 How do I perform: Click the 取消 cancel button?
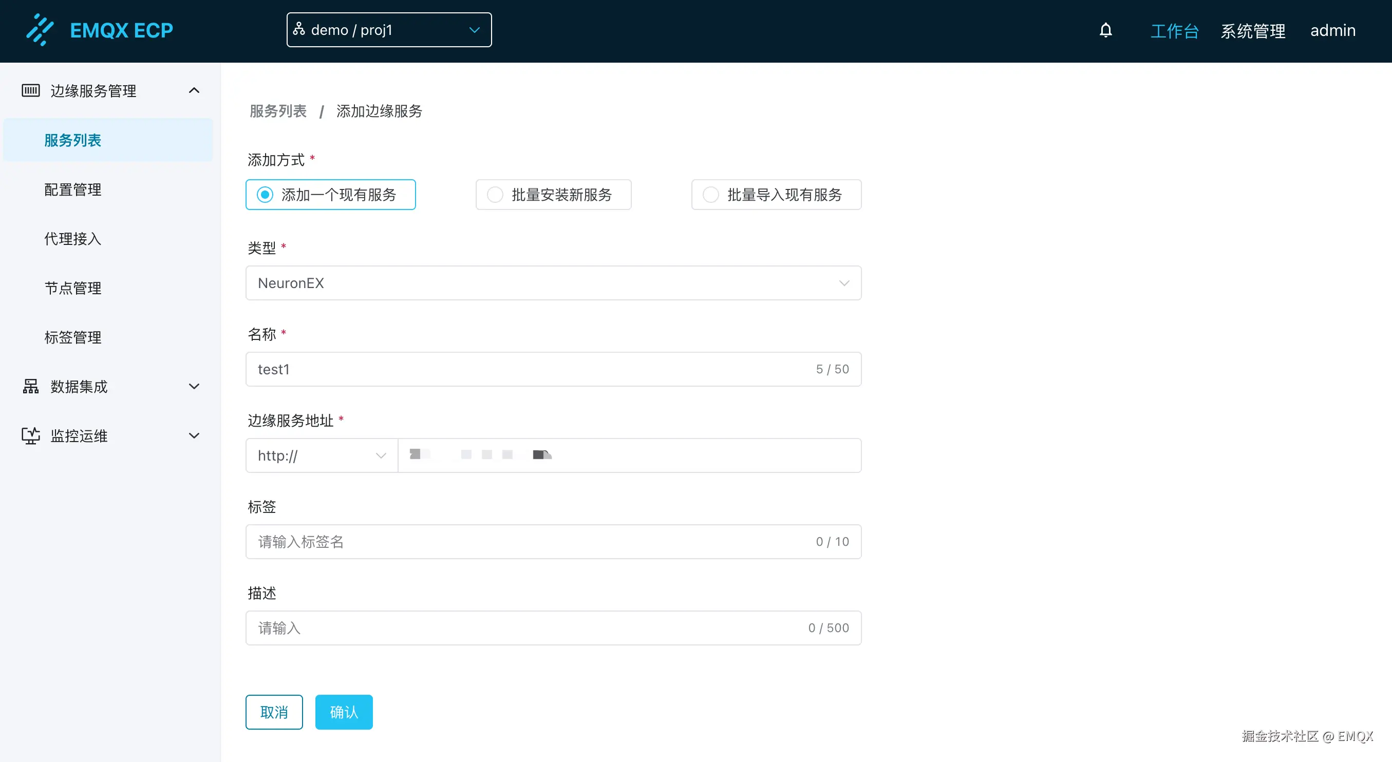point(274,712)
